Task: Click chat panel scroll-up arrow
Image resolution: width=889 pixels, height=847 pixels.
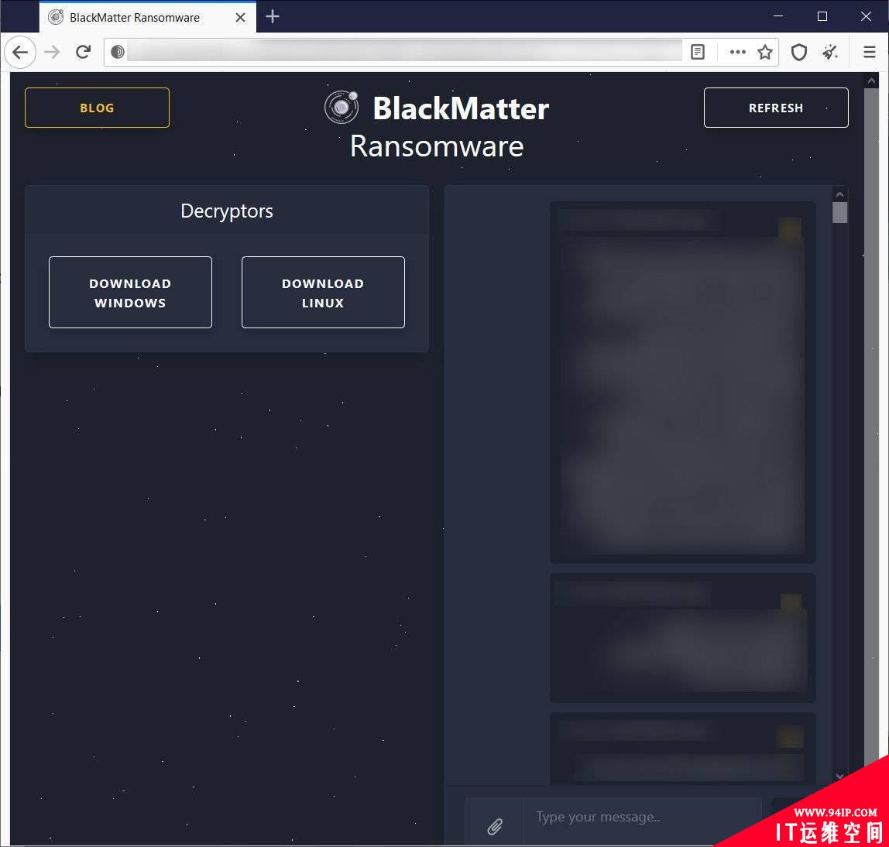Action: pyautogui.click(x=839, y=194)
